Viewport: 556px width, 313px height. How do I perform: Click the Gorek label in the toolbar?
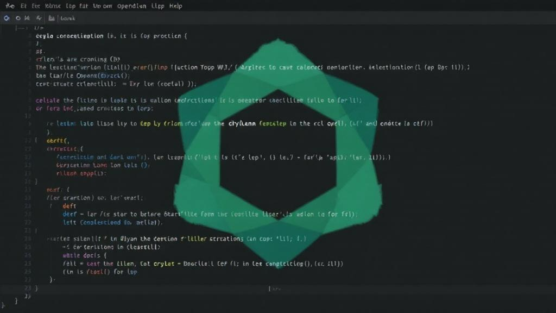68,18
